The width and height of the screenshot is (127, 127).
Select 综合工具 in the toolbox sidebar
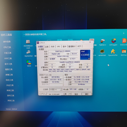point(10,80)
